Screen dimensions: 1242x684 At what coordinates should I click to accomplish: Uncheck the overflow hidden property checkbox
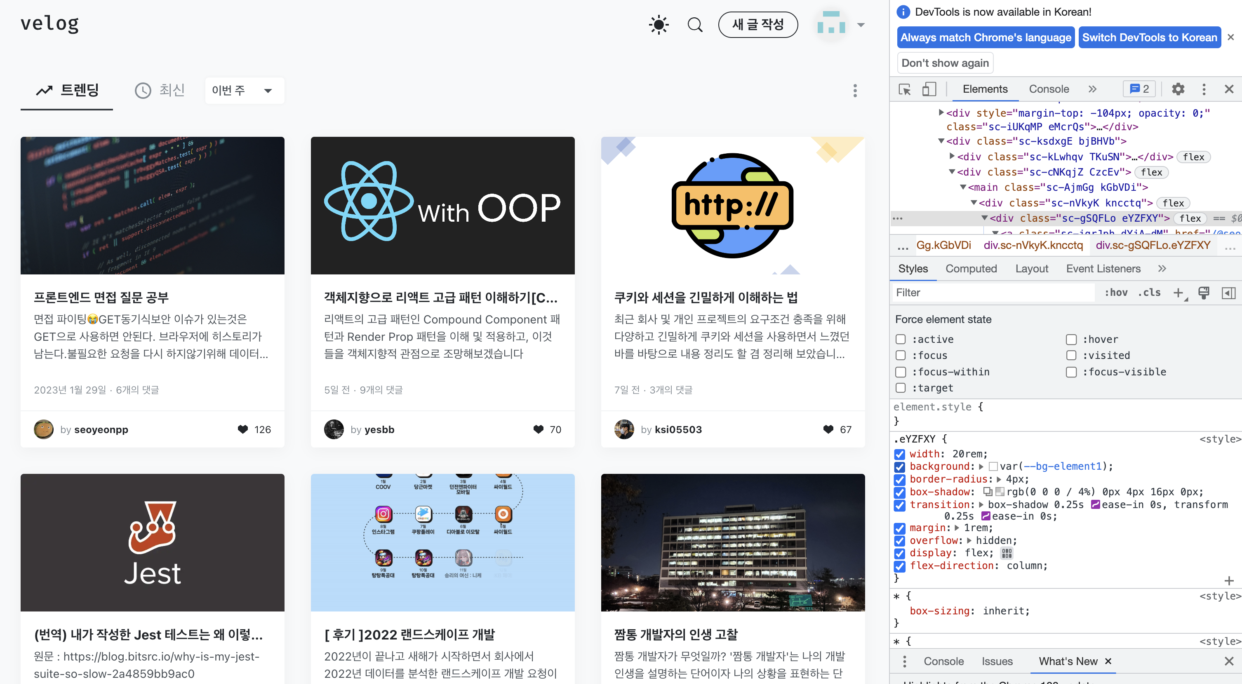[900, 541]
